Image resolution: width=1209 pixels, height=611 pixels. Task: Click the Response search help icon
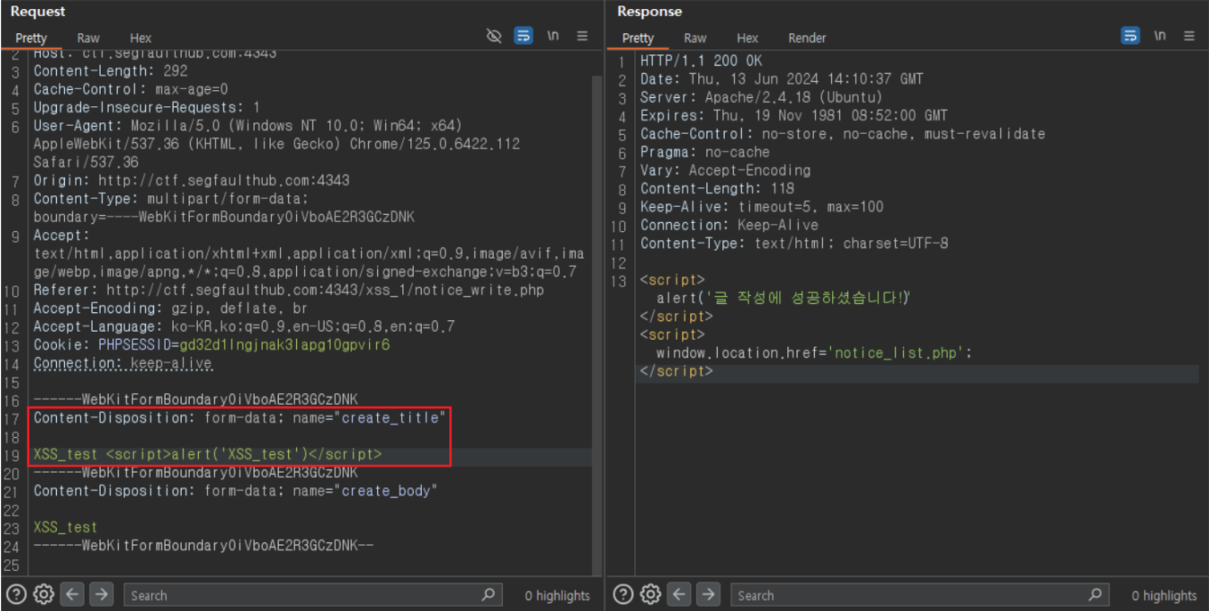point(623,594)
